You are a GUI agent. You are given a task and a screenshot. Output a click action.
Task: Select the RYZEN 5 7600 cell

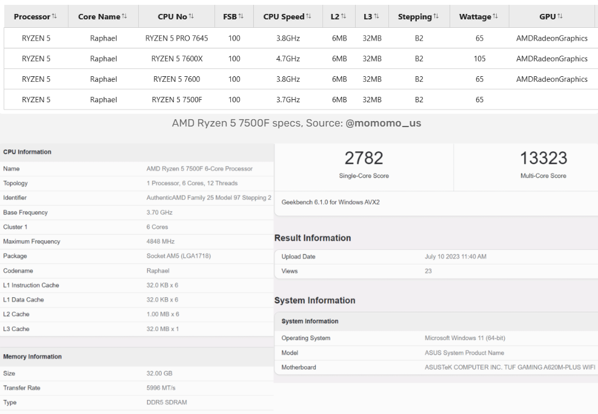[x=176, y=79]
